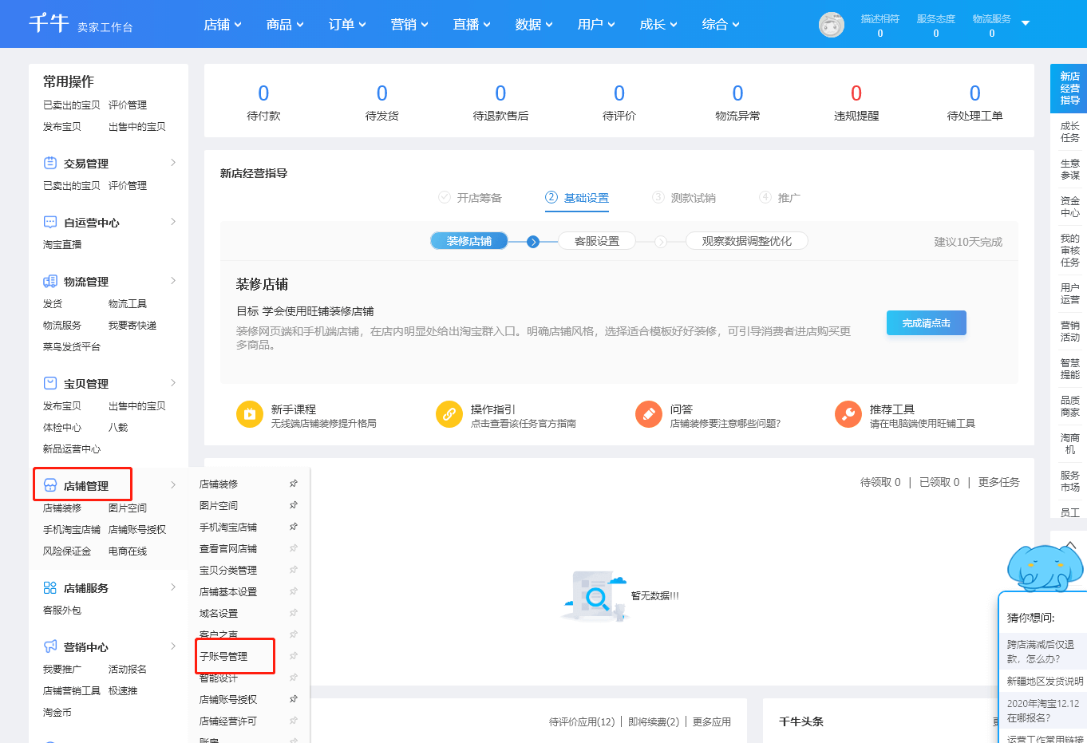
Task: Expand the 营销 top menu
Action: 409,25
